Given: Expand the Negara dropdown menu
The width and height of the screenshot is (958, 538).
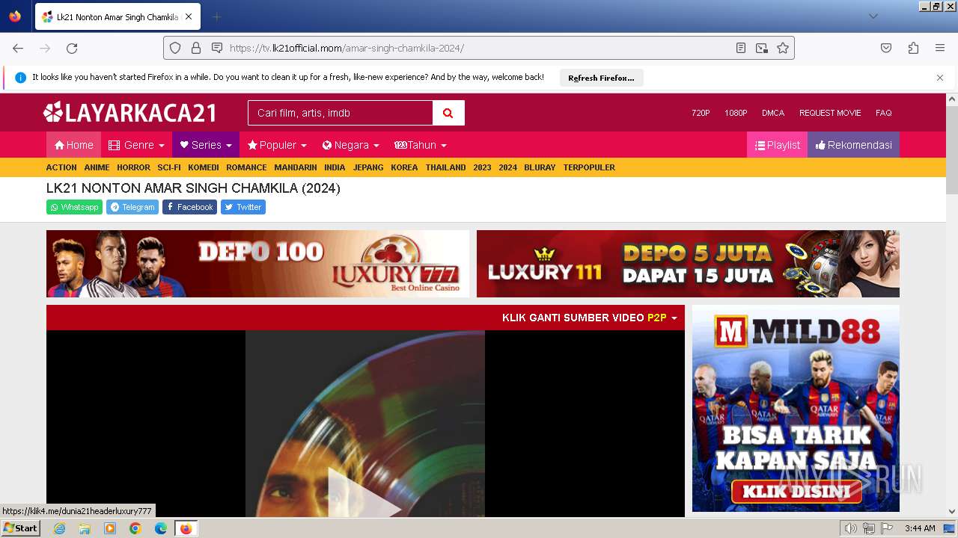Looking at the screenshot, I should point(350,145).
